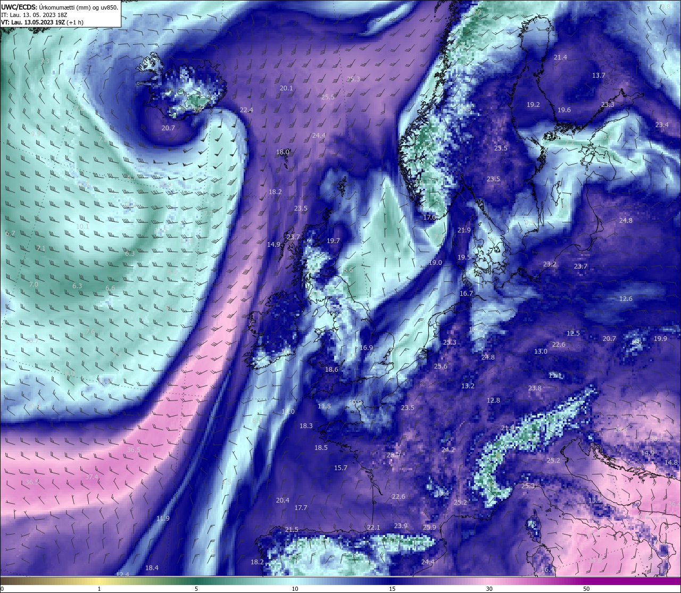Viewport: 681px width, 593px height.
Task: Click the 10 label on the colour scale
Action: pyautogui.click(x=295, y=589)
